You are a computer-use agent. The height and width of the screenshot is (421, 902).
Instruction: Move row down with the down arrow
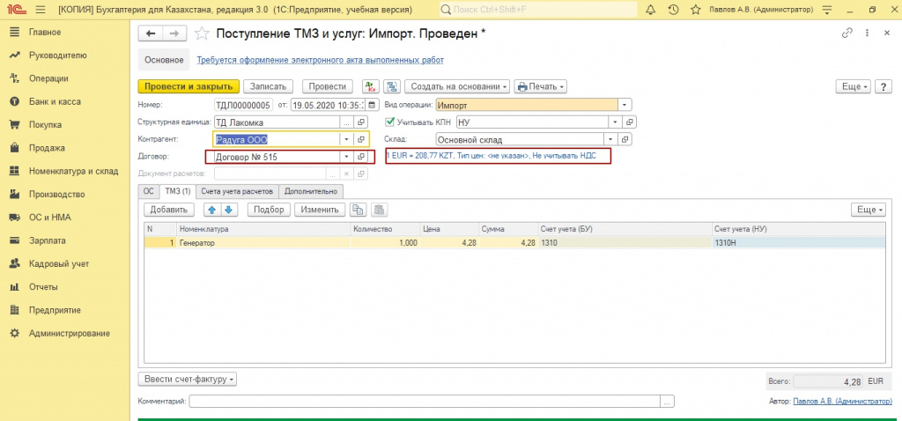point(228,210)
